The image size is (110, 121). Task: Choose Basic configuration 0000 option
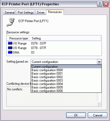pyautogui.click(x=66, y=70)
